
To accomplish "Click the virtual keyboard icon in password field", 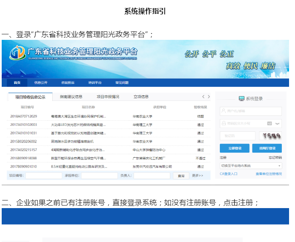I will pyautogui.click(x=270, y=123).
